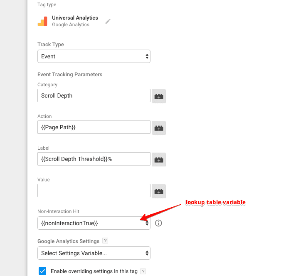The image size is (291, 276).
Task: Open the Track Type dropdown
Action: [x=94, y=56]
